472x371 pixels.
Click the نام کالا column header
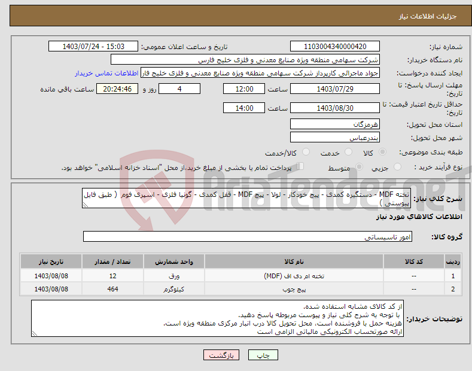click(x=294, y=261)
